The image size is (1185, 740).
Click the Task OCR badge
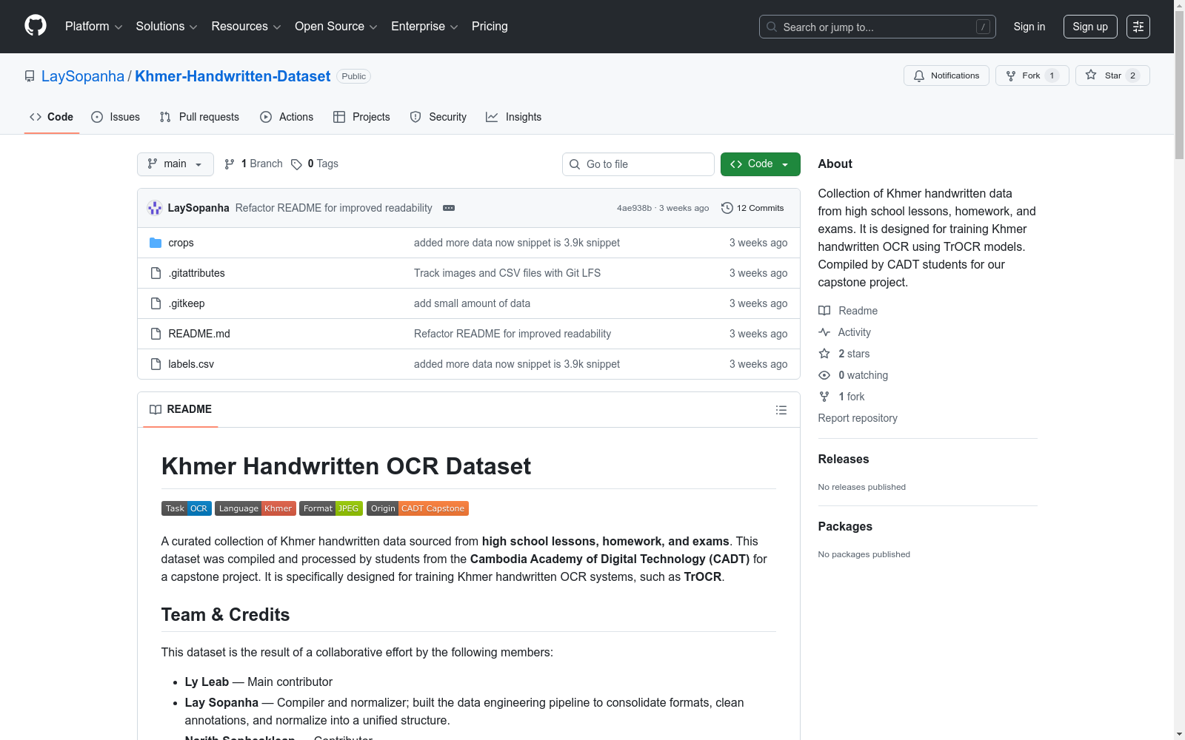pos(187,508)
